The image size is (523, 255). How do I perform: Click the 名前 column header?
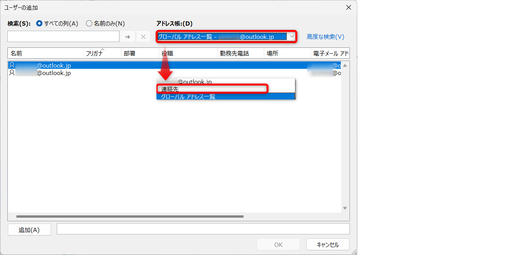click(x=46, y=53)
